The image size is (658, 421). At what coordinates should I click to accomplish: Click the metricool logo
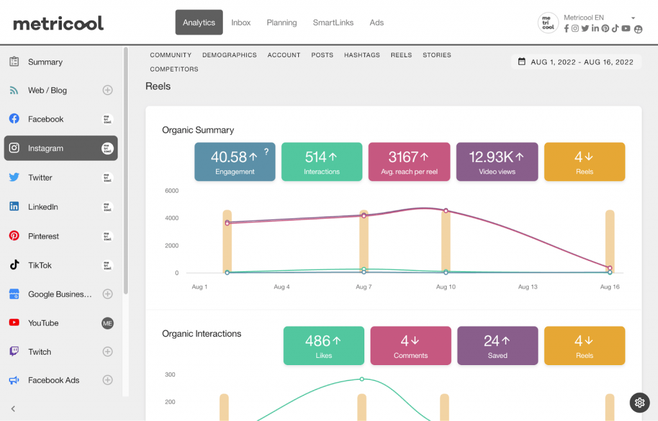pos(58,23)
